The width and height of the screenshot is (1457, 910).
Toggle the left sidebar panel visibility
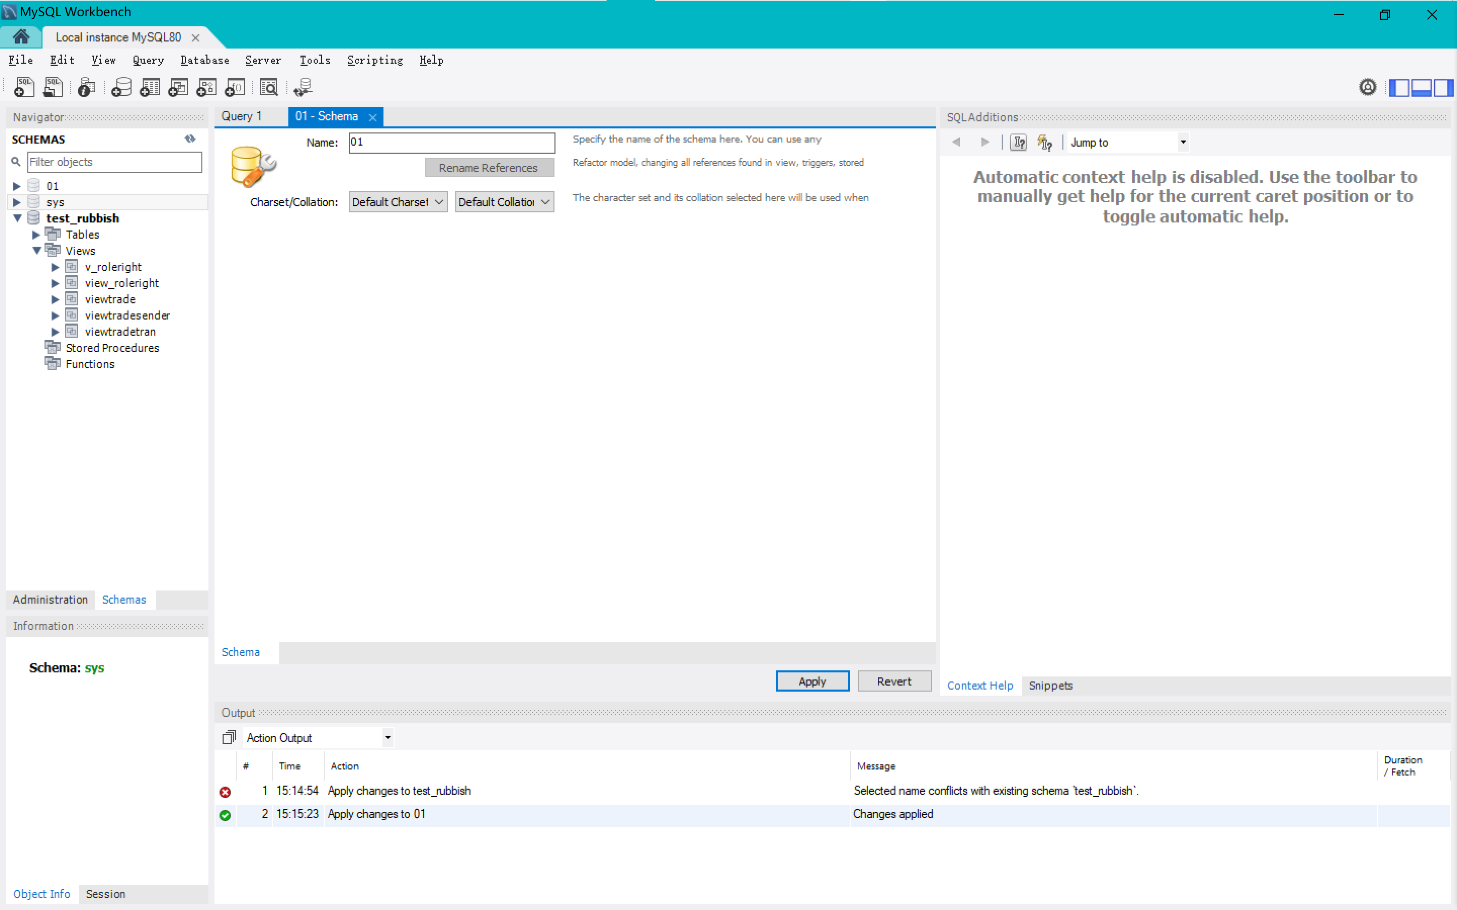click(x=1399, y=88)
